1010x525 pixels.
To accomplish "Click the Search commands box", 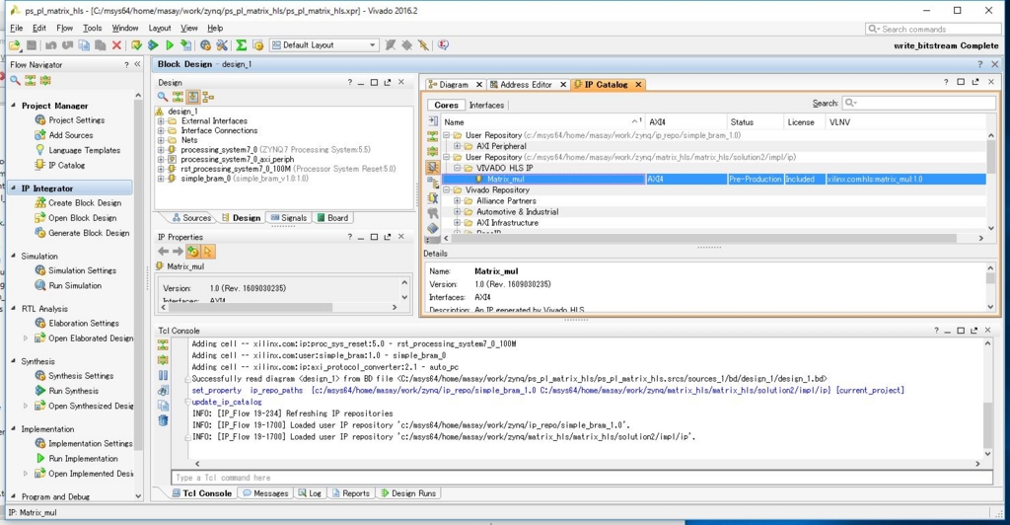I will pyautogui.click(x=933, y=29).
